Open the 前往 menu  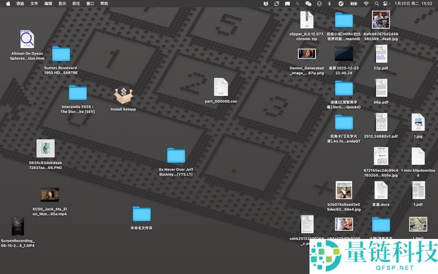pos(76,4)
